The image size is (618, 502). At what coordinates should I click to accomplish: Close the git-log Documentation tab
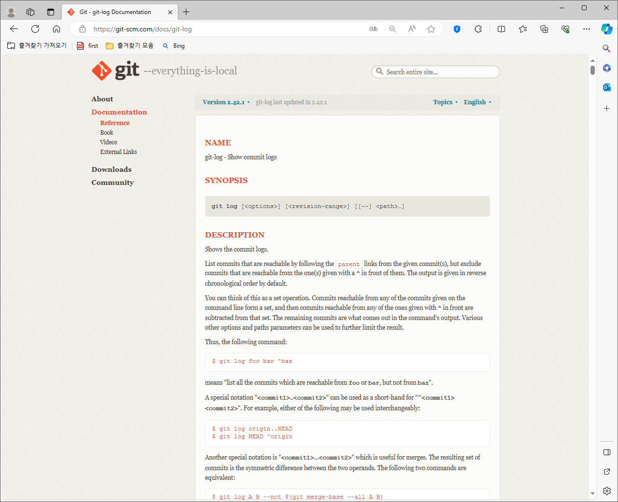170,12
